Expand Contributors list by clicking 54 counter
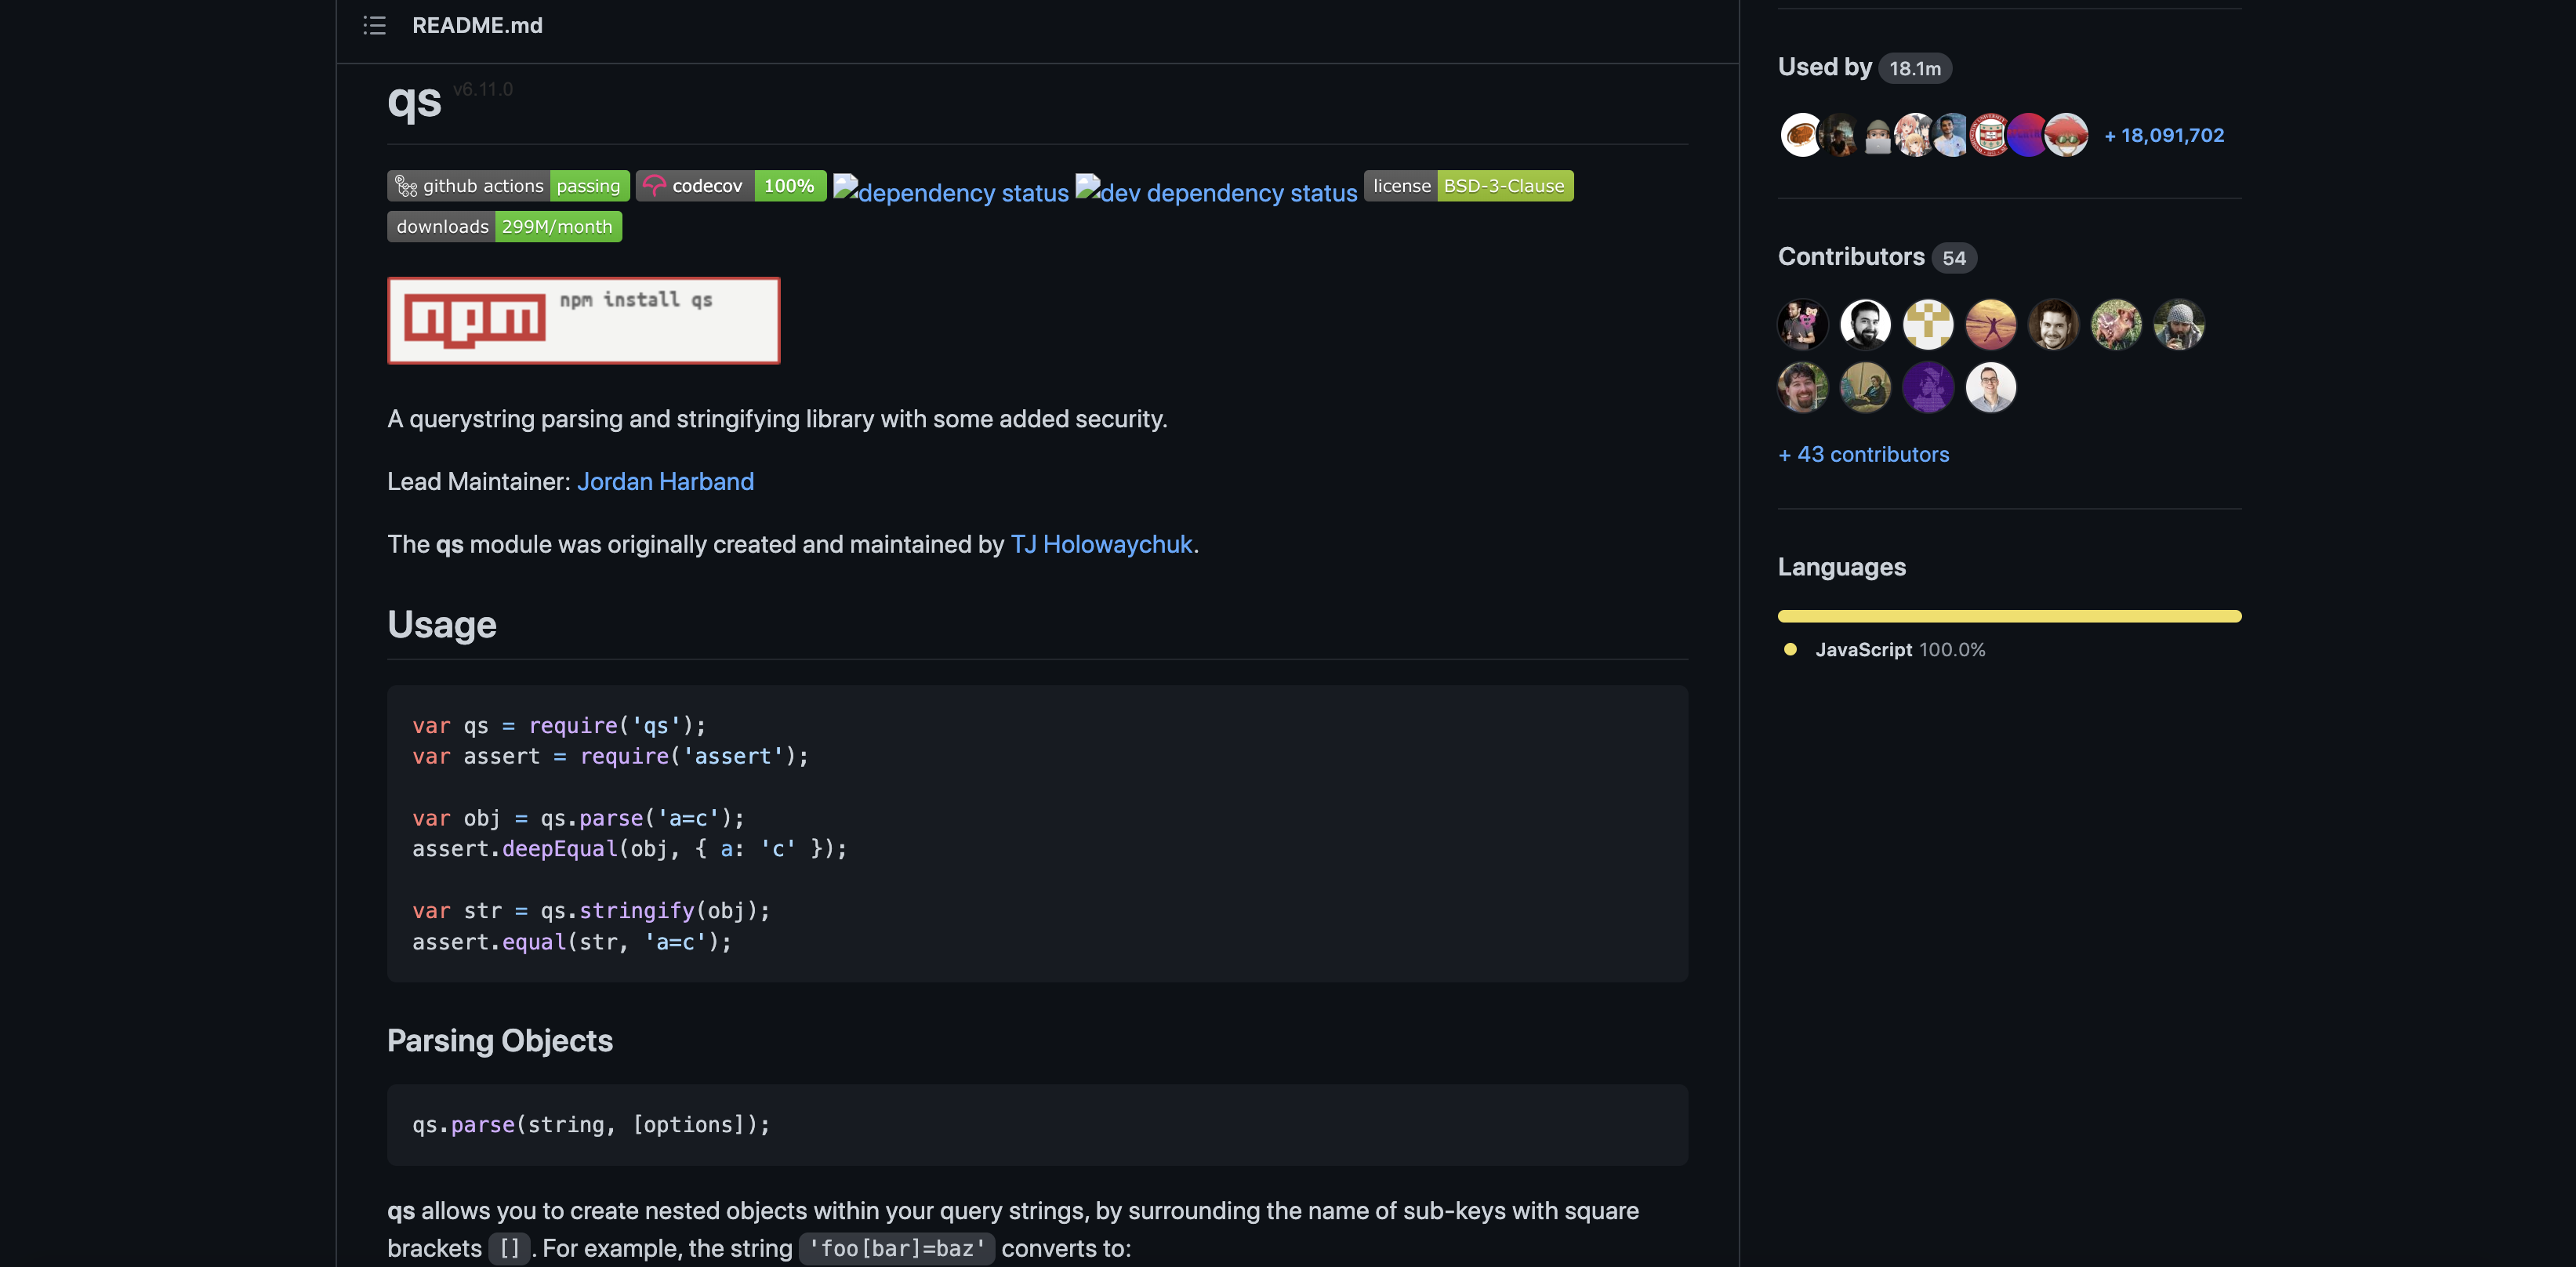 click(x=1954, y=257)
